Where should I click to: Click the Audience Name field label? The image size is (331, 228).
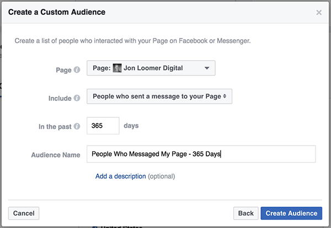55,156
